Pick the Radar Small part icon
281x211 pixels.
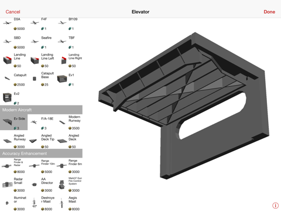click(x=8, y=185)
